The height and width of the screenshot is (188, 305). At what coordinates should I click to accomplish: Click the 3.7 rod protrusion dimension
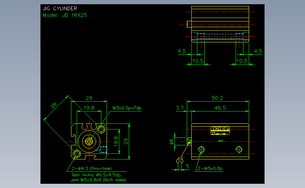point(180,108)
